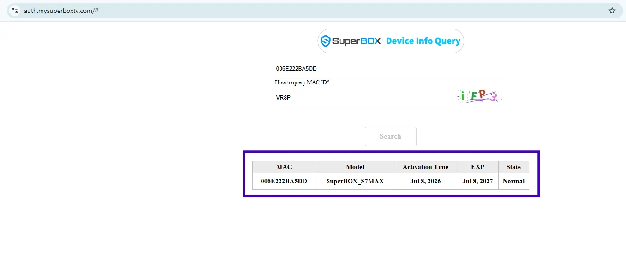Image resolution: width=626 pixels, height=259 pixels.
Task: Click the Search button
Action: 391,136
